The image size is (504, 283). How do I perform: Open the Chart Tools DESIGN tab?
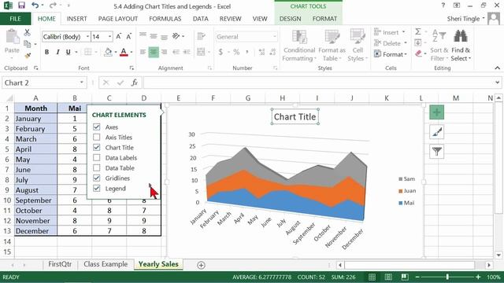(291, 19)
